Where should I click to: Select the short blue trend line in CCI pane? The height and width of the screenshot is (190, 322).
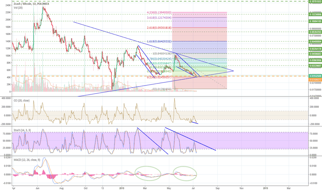pos(195,123)
